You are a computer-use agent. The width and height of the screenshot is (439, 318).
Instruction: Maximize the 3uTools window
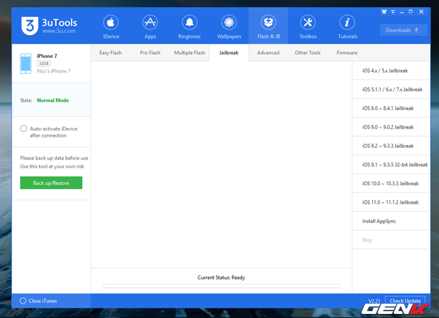[411, 12]
